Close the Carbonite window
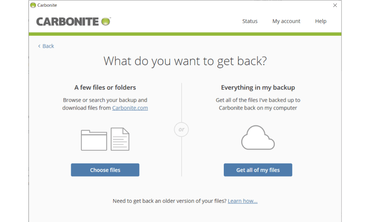 tap(335, 5)
